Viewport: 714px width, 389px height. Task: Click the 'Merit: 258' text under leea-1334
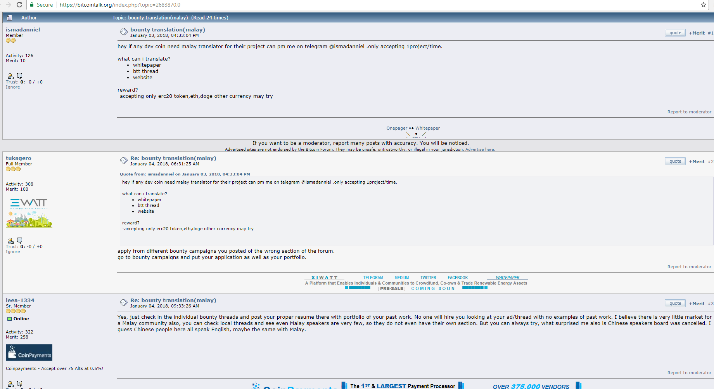pos(17,337)
